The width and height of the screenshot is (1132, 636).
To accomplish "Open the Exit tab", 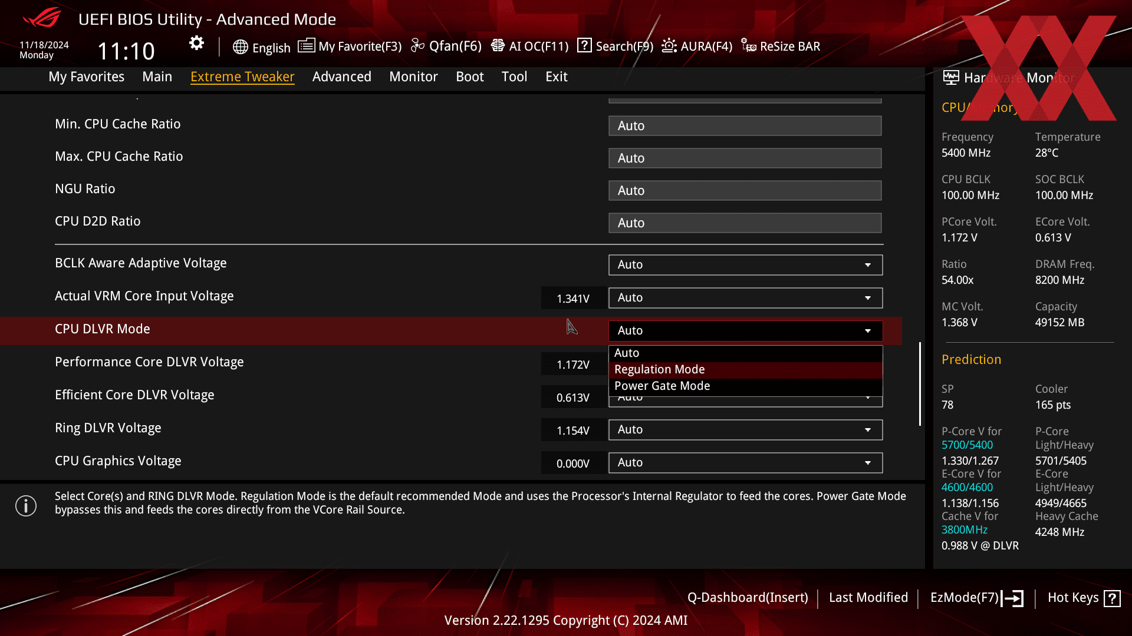I will (x=557, y=77).
